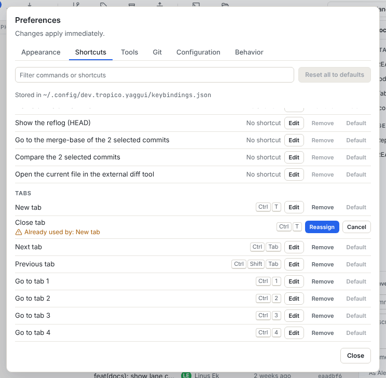Edit the Previous tab shortcut
The image size is (386, 378).
(294, 264)
